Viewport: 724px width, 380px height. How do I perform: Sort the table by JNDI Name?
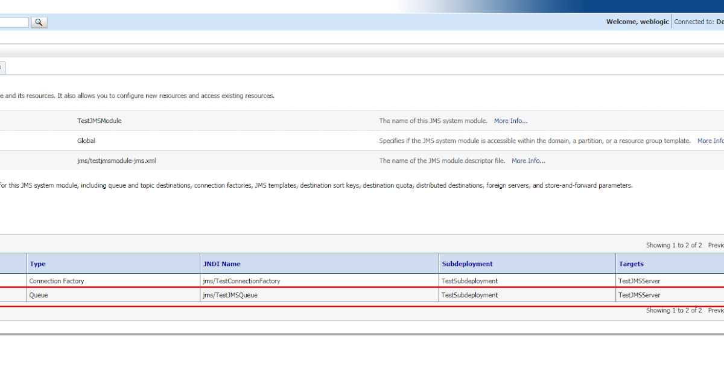coord(223,264)
